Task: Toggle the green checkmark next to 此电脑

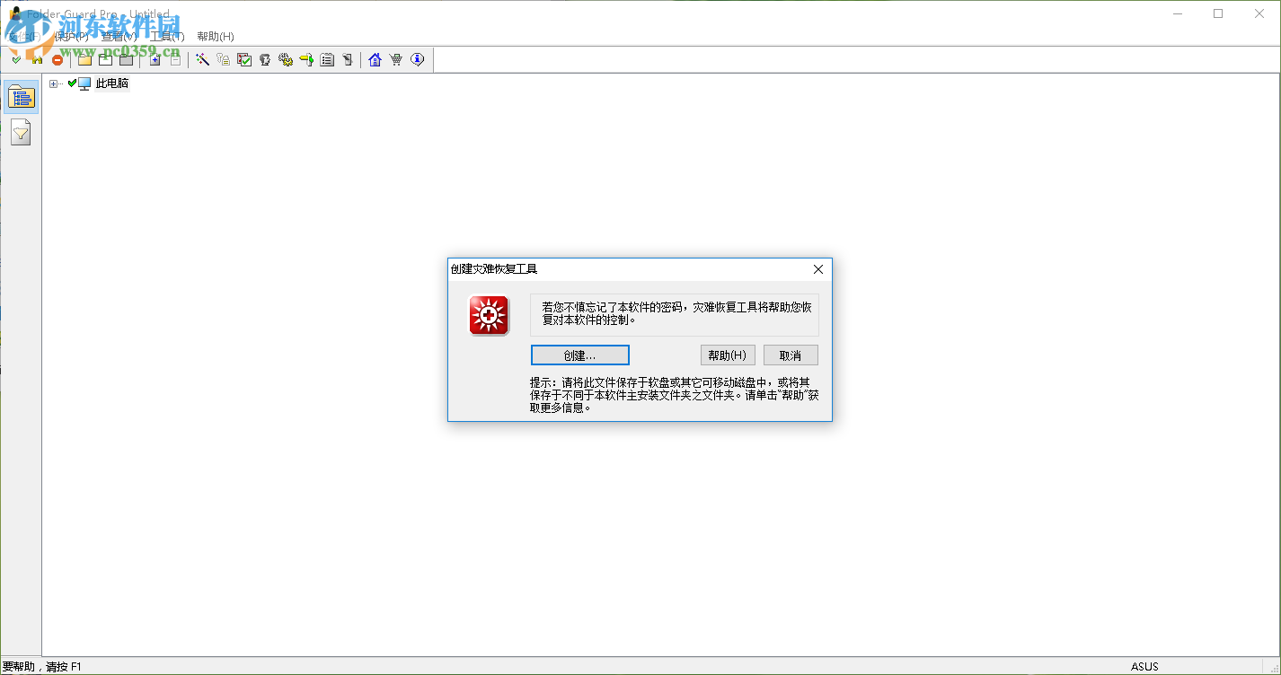Action: pos(72,83)
